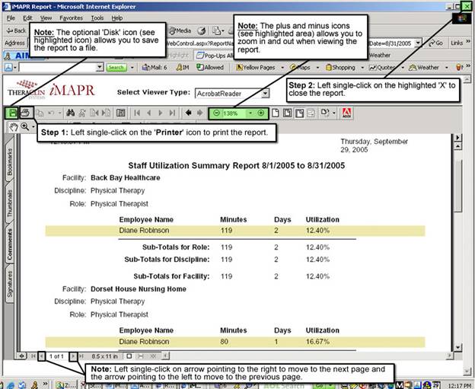This screenshot has height=389, width=475.
Task: Click the red Adobe icon
Action: coord(346,113)
